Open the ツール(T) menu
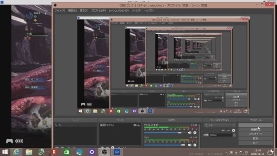The image size is (277, 156). pyautogui.click(x=137, y=10)
